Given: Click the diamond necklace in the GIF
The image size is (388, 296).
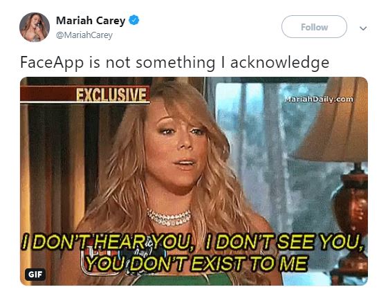Looking at the screenshot, I should 169,217.
